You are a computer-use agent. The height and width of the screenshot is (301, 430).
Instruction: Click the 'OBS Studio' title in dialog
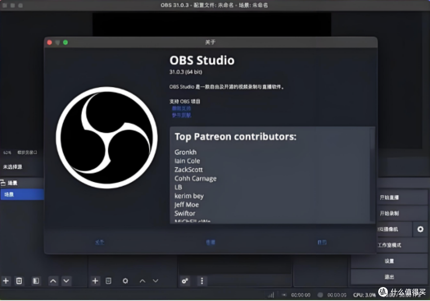[x=202, y=60]
